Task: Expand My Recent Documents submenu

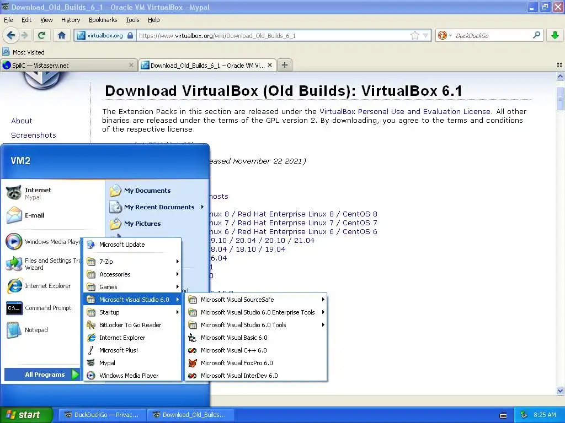Action: 157,207
